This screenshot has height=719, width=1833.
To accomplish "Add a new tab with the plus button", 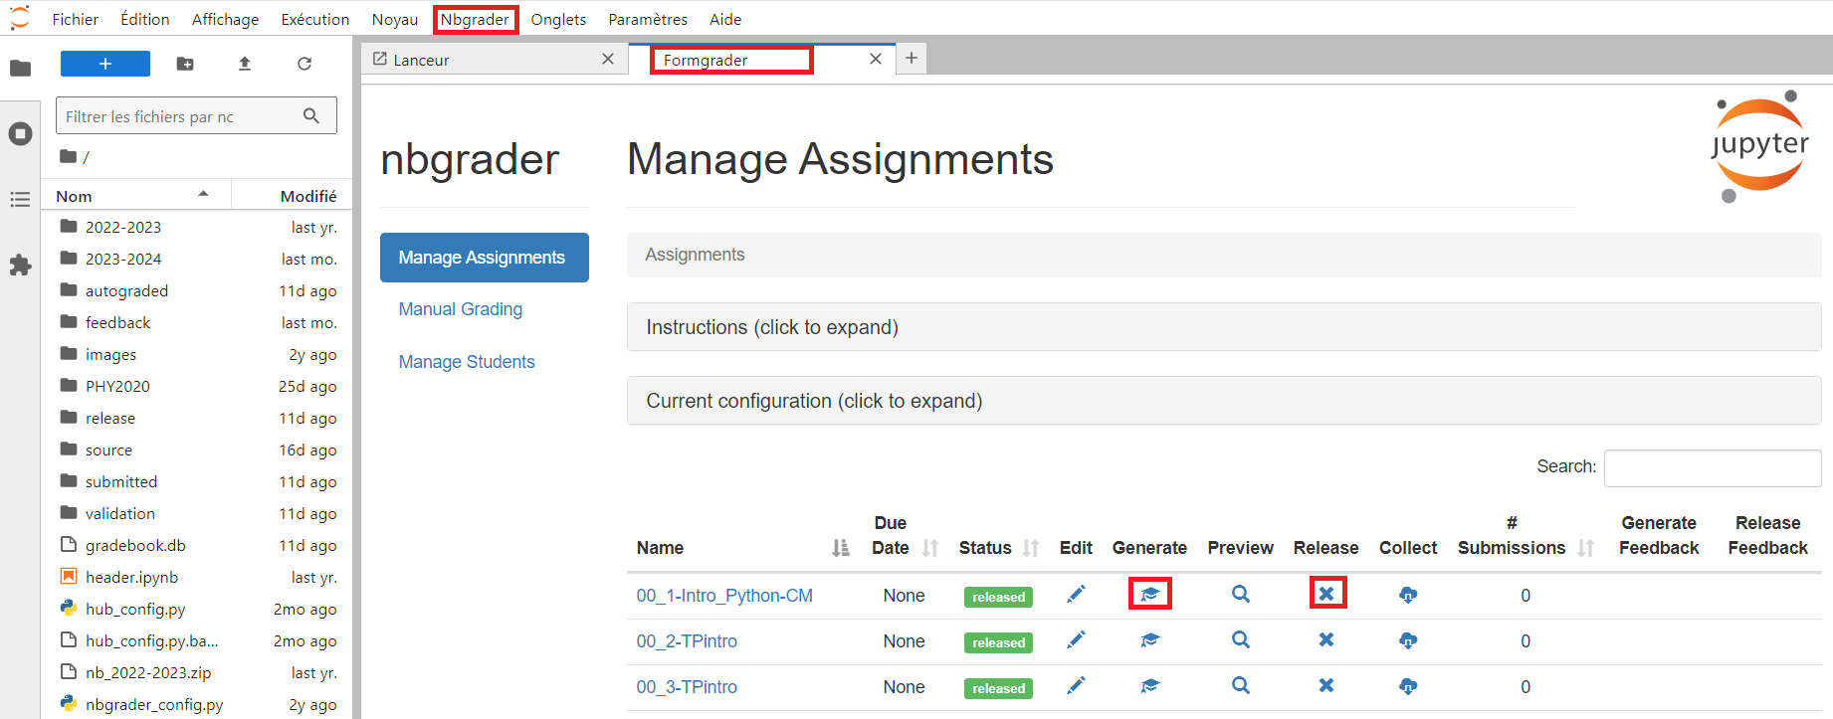I will click(x=912, y=58).
